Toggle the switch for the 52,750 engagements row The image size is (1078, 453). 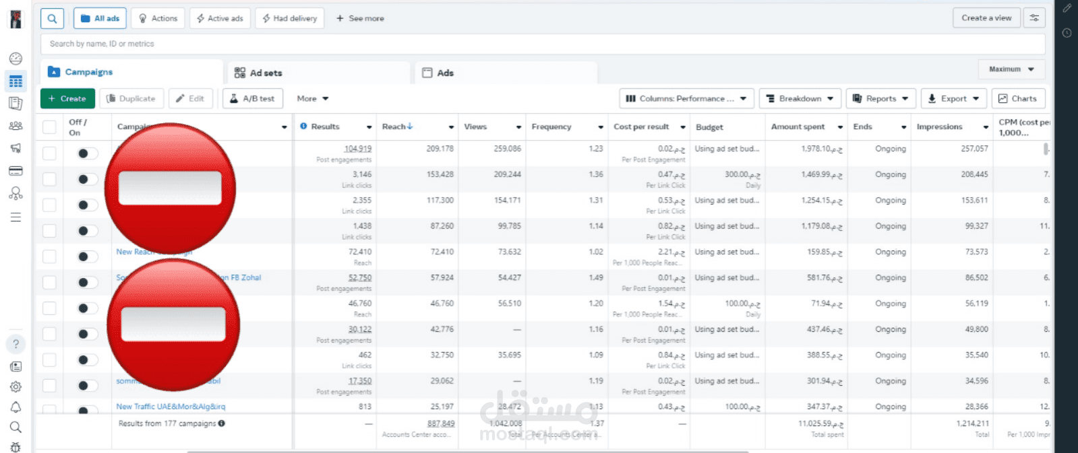point(87,282)
